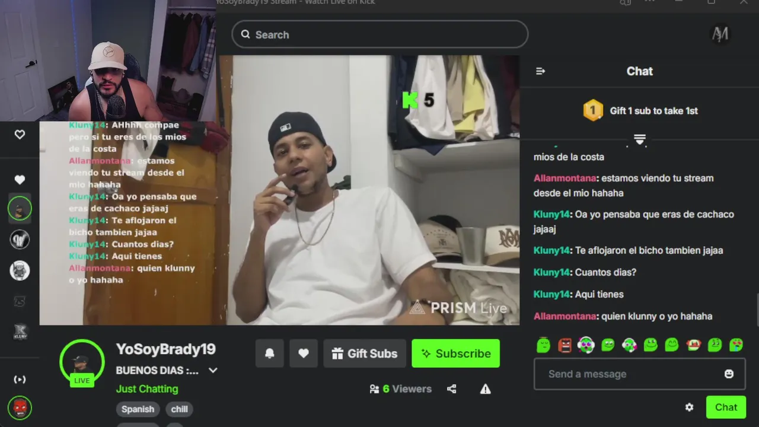This screenshot has height=427, width=759.
Task: Toggle the sidebar heart following icon
Action: pos(20,180)
